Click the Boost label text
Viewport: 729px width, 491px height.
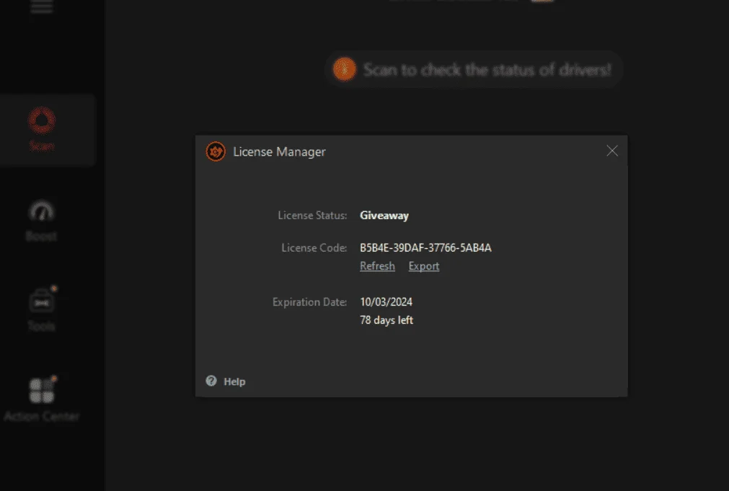coord(41,236)
